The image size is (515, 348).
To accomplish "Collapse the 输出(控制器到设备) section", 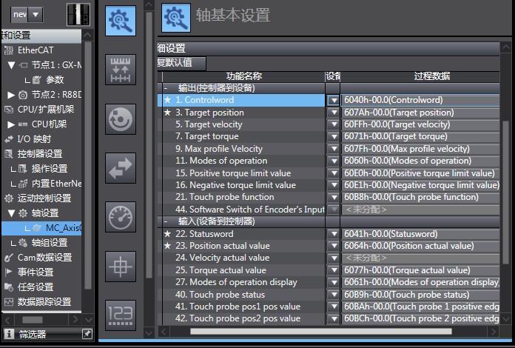I will (x=166, y=88).
